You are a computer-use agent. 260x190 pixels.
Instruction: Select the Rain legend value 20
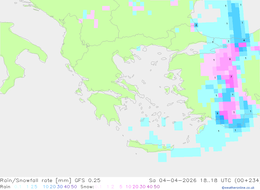pos(53,187)
